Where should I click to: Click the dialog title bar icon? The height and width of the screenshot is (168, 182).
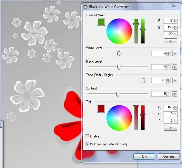pyautogui.click(x=86, y=7)
